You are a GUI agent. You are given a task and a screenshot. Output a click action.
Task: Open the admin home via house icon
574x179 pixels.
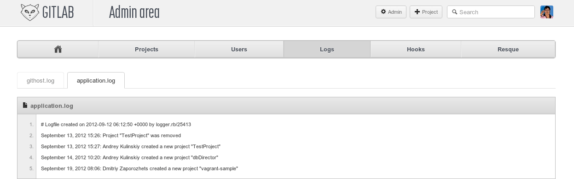tap(58, 49)
